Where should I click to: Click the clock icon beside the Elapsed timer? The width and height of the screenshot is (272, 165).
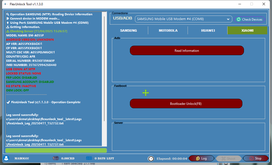click(151, 159)
